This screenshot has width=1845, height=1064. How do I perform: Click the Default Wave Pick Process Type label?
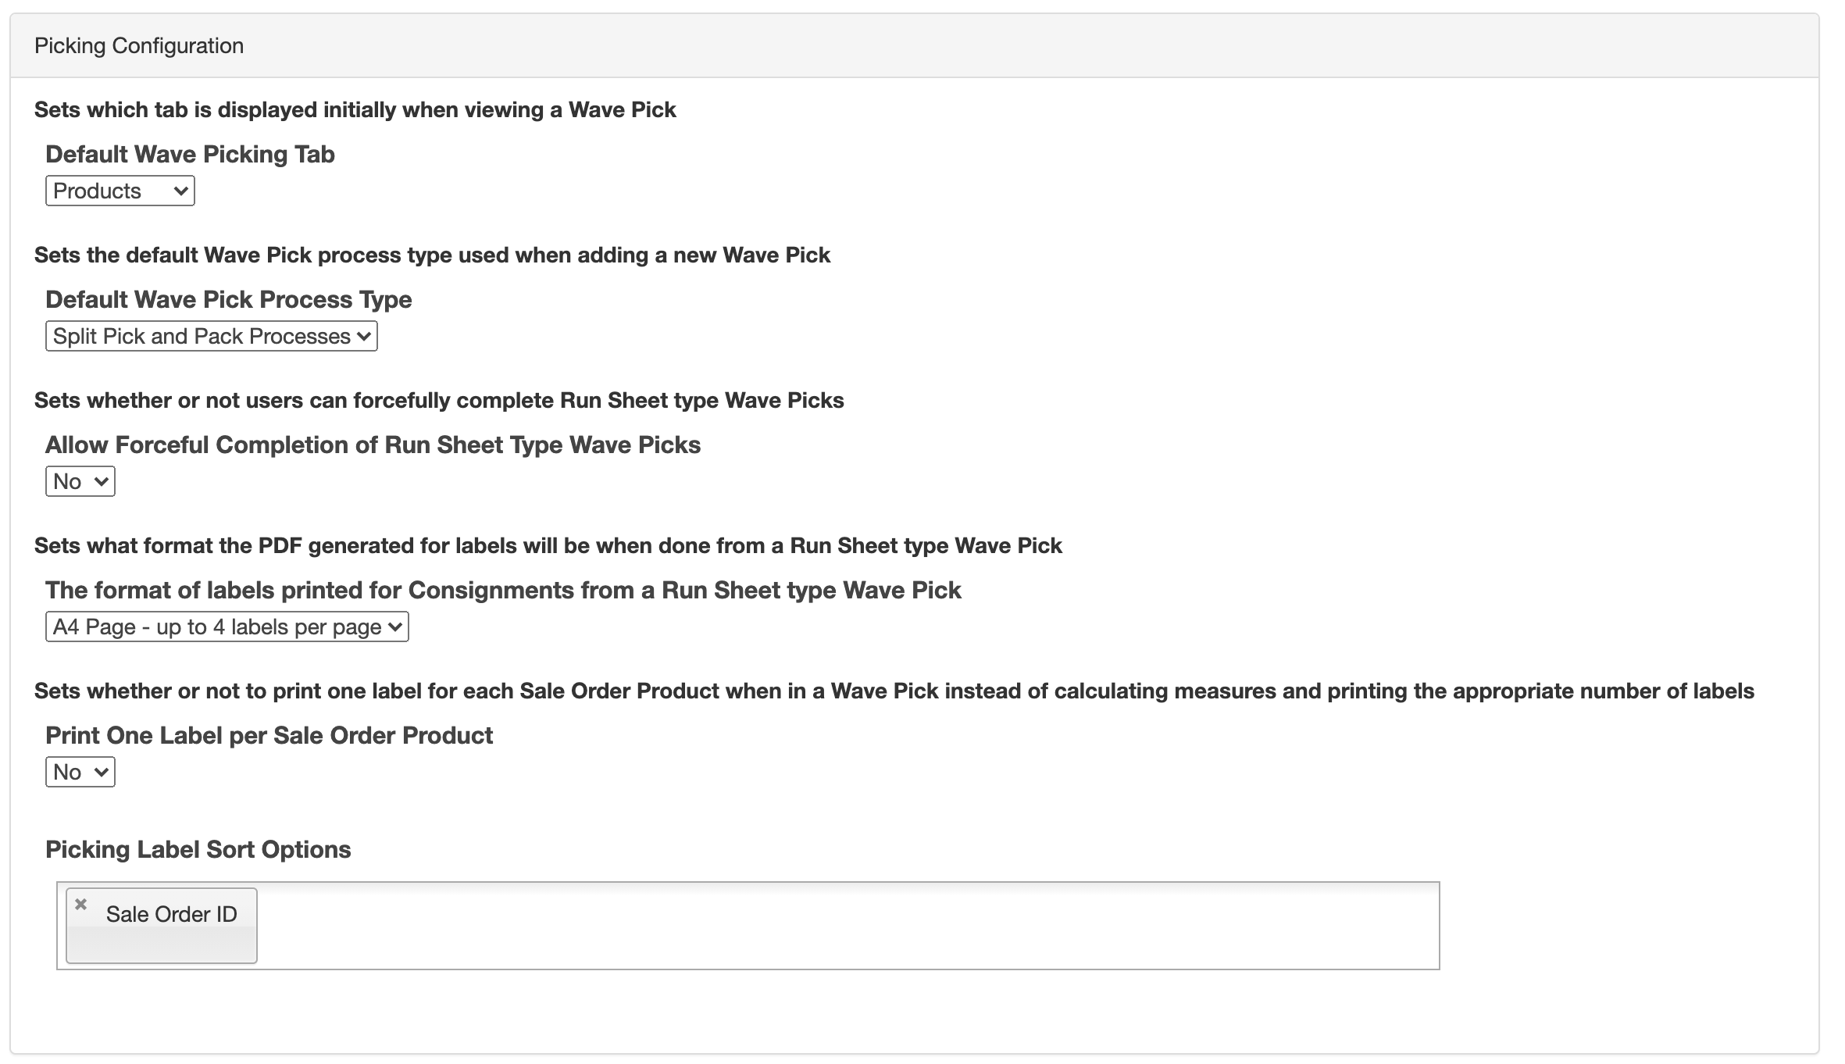(x=228, y=299)
